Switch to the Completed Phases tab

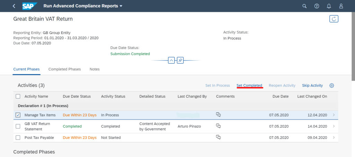pyautogui.click(x=64, y=69)
